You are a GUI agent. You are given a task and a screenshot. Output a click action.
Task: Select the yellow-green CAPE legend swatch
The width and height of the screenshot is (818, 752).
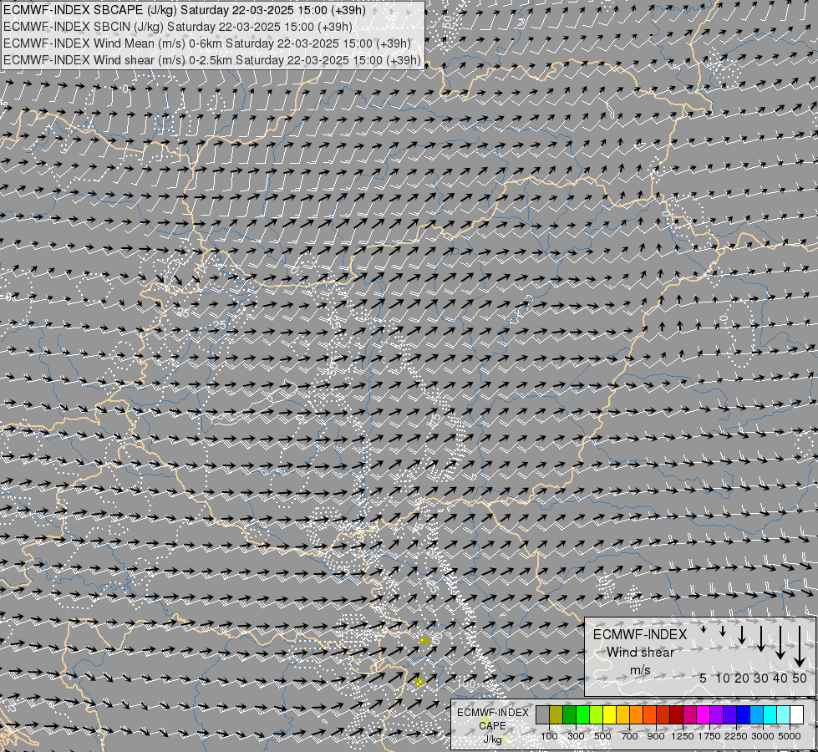597,714
